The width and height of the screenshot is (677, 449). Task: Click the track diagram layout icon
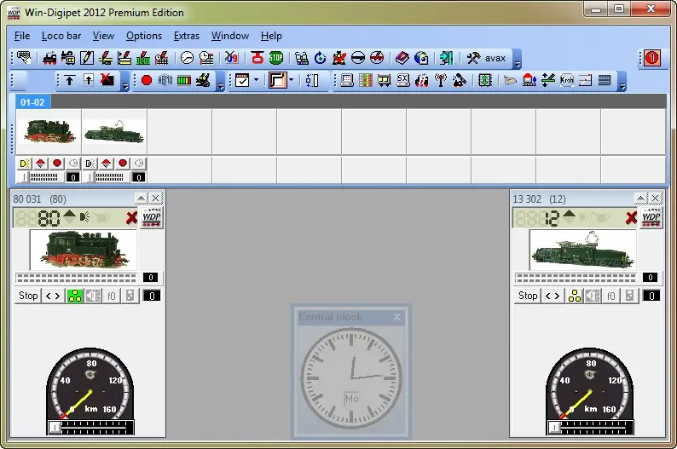click(x=277, y=80)
